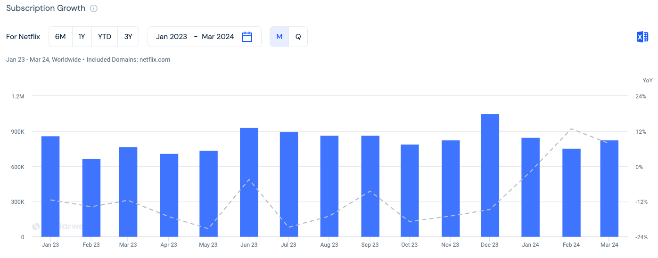Click the Sep 23 x-axis label

click(370, 245)
